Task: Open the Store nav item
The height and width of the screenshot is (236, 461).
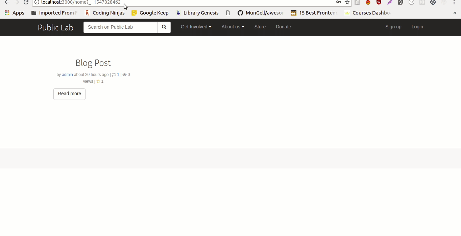Action: coord(260,27)
